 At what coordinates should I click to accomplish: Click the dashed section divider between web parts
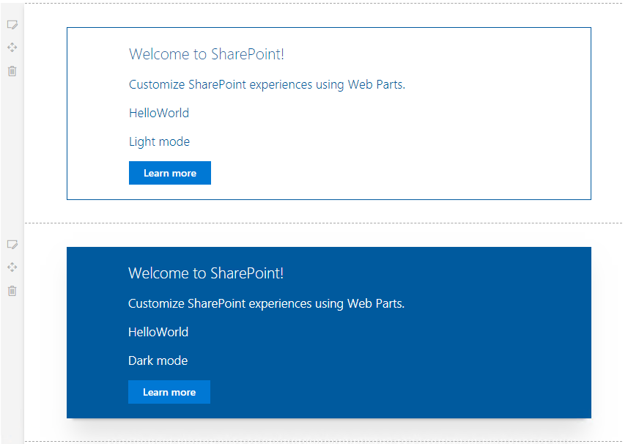click(x=322, y=220)
